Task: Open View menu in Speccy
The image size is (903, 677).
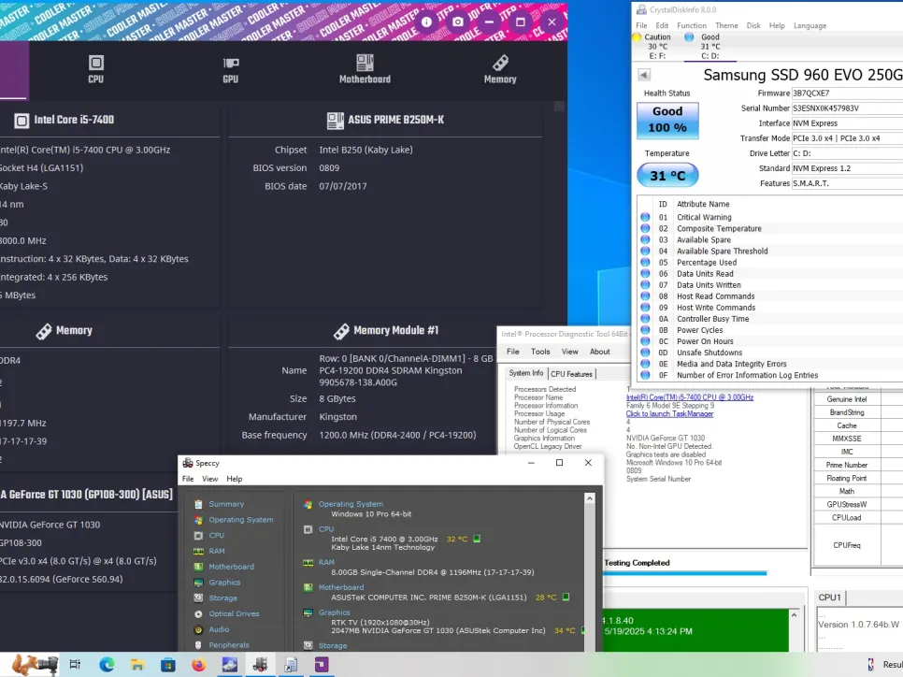Action: click(209, 479)
